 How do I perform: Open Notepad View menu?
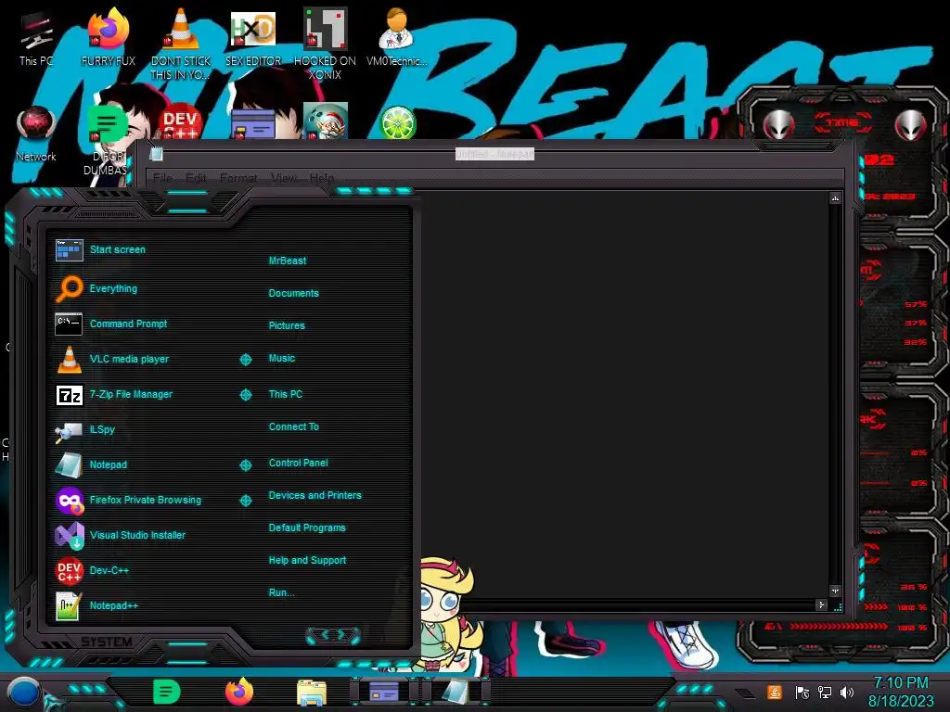284,178
